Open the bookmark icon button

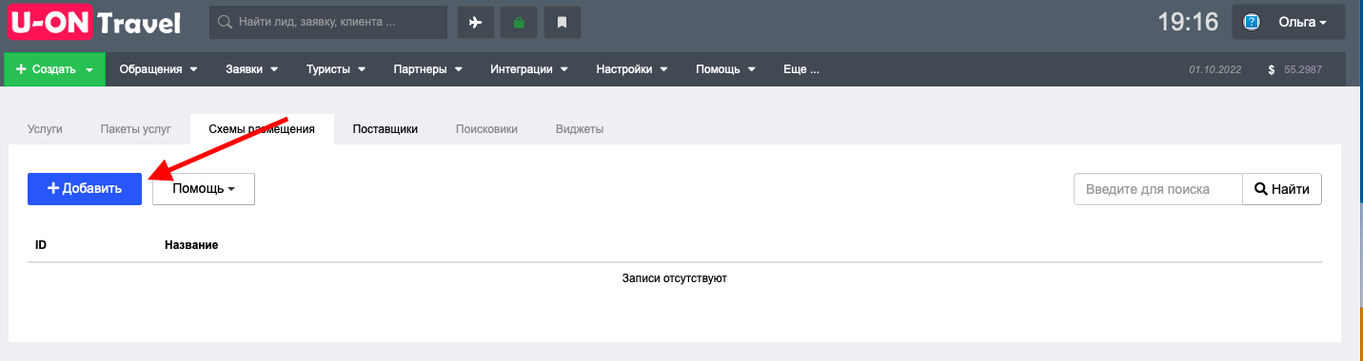point(563,23)
